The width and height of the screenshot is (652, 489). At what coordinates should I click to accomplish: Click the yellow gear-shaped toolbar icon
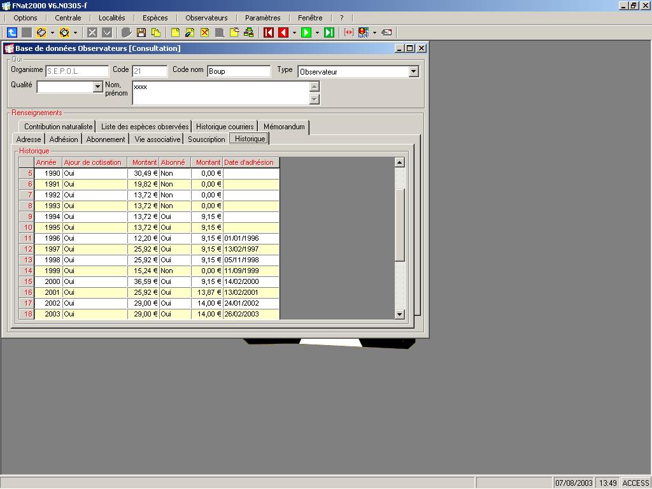coord(64,32)
